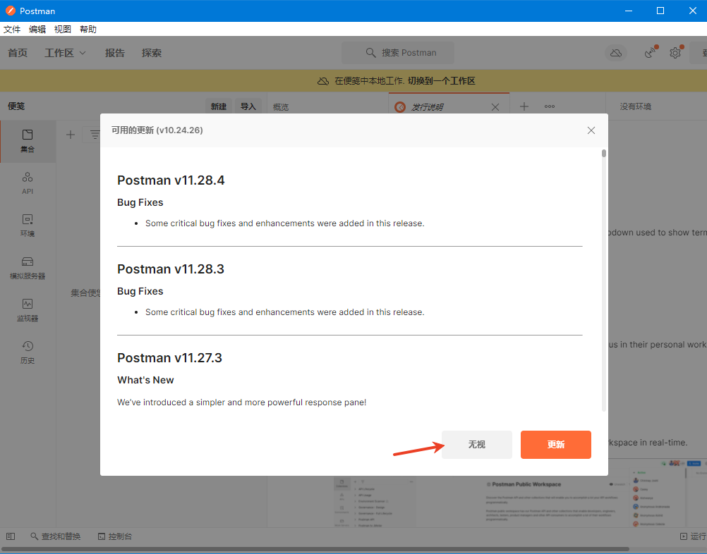Open settings gear icon
Screen dimensions: 707x554
tap(675, 53)
